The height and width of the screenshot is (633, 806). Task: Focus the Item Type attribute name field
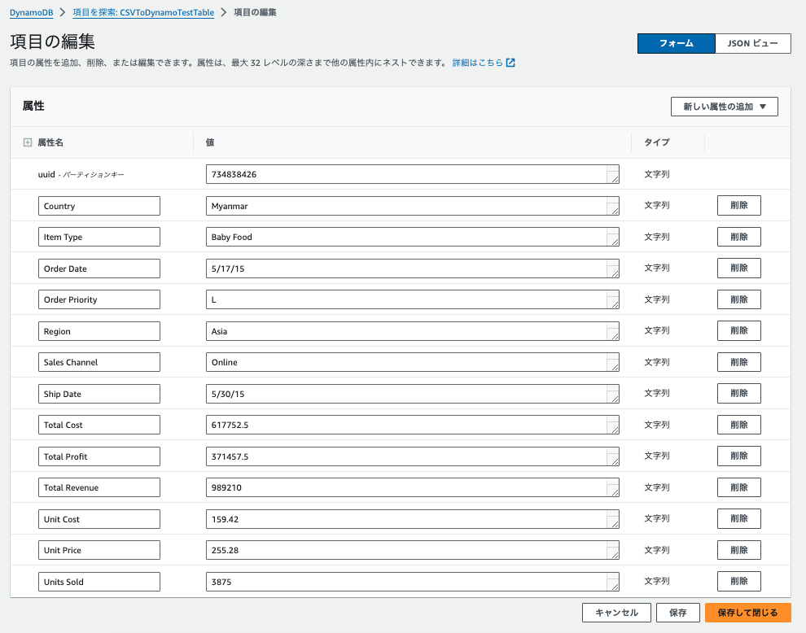(x=99, y=237)
